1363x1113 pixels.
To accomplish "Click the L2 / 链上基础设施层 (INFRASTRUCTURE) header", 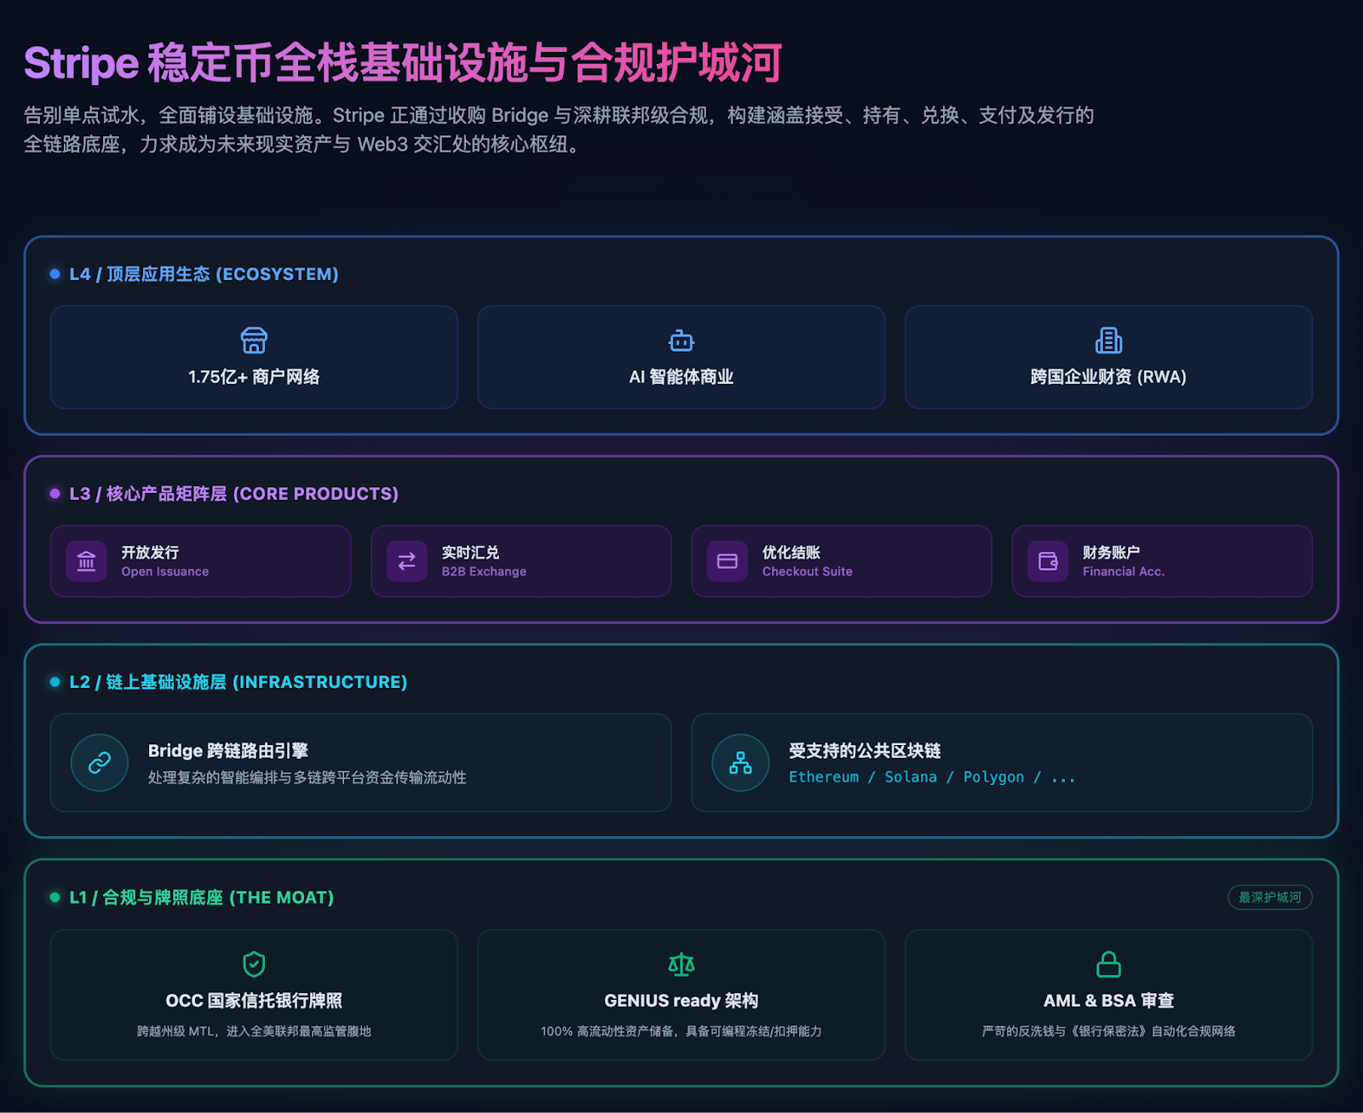I will click(x=238, y=682).
